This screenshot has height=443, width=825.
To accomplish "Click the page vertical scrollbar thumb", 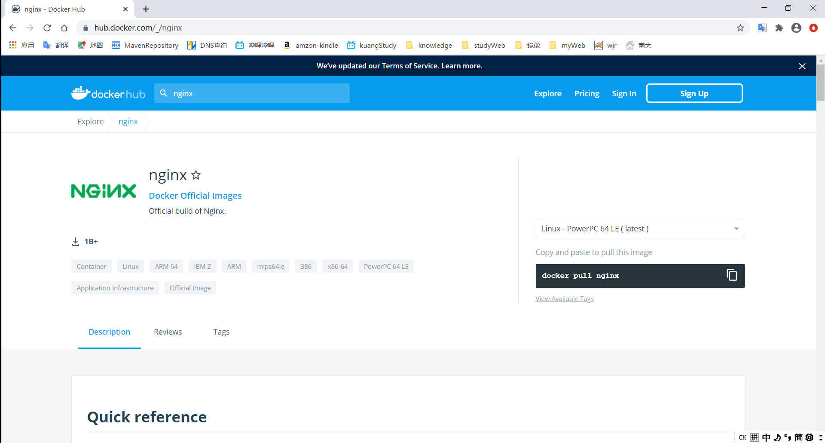I will pyautogui.click(x=821, y=83).
